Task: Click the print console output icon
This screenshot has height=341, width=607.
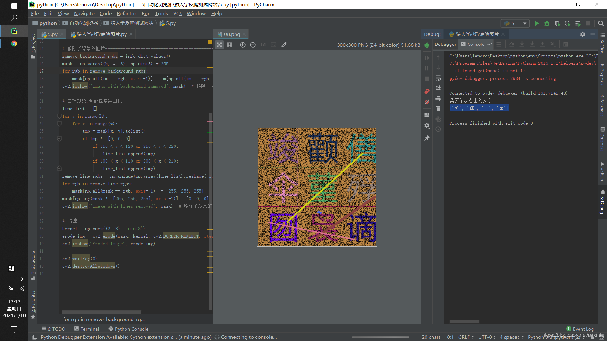Action: click(x=438, y=99)
